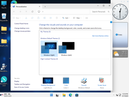Image resolution: width=129 pixels, height=97 pixels.
Task: Click the Rename toolbar icon
Action: coord(44,18)
